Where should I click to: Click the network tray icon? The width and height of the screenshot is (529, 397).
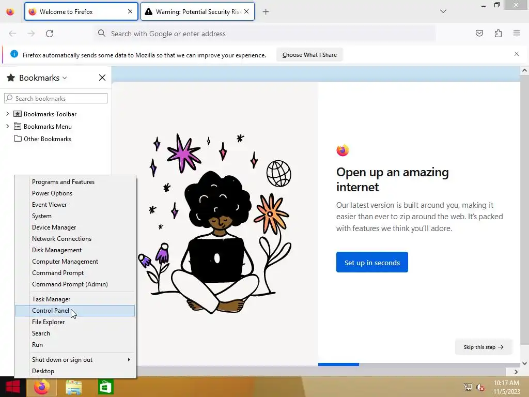pos(468,387)
